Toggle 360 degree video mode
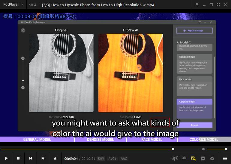This screenshot has width=231, height=164. [x=175, y=158]
